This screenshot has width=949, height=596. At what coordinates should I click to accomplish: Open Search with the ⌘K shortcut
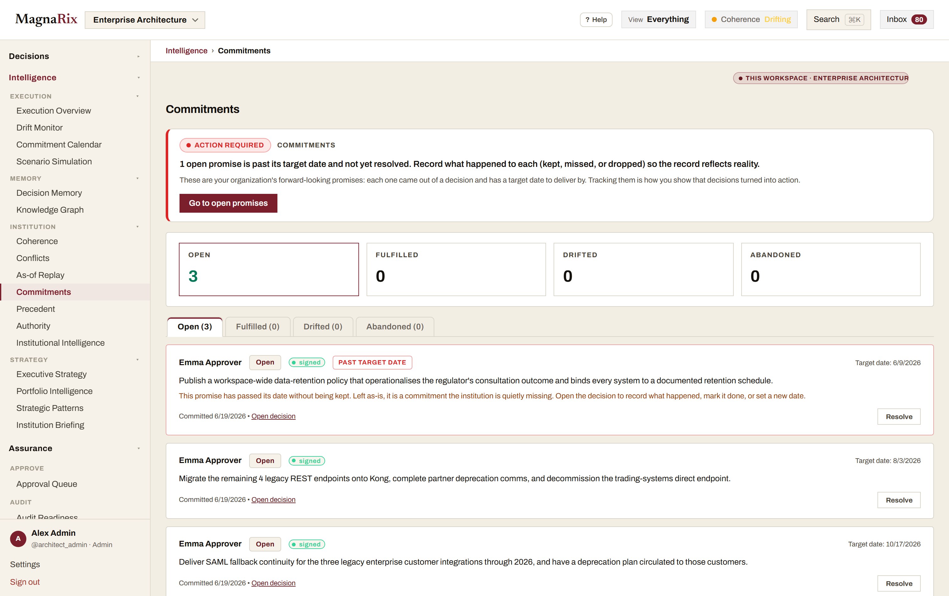pos(838,19)
